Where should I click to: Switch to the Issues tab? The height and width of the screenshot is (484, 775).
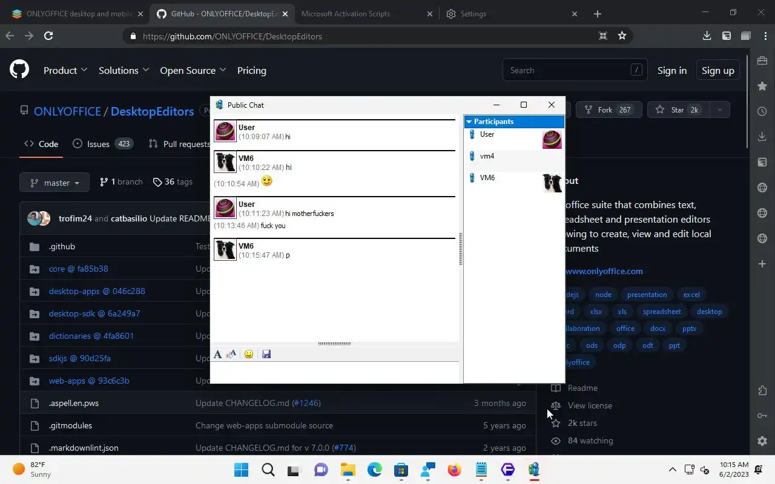102,144
